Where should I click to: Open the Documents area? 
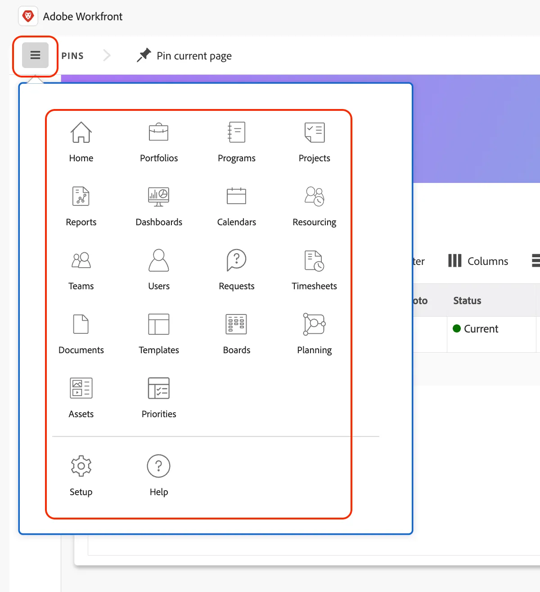[x=81, y=334]
